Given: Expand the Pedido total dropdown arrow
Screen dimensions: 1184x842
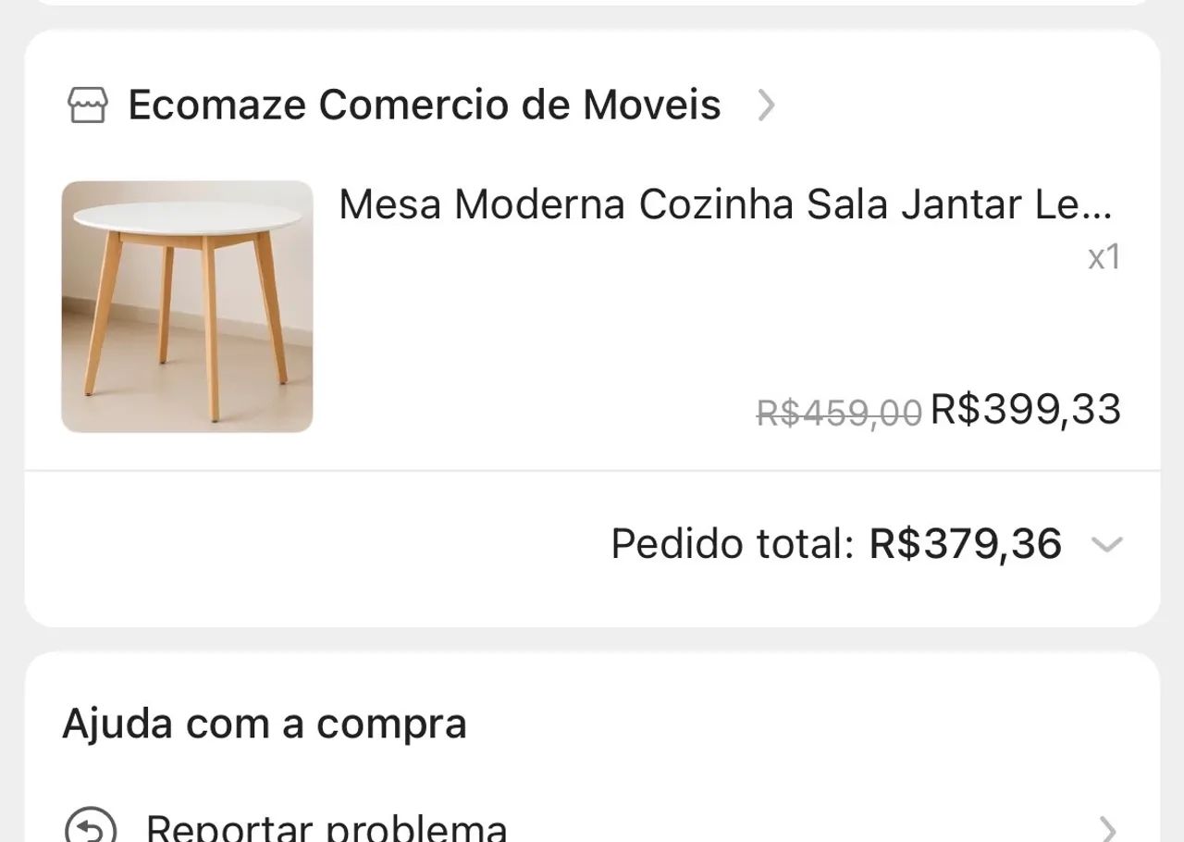Looking at the screenshot, I should [x=1106, y=544].
